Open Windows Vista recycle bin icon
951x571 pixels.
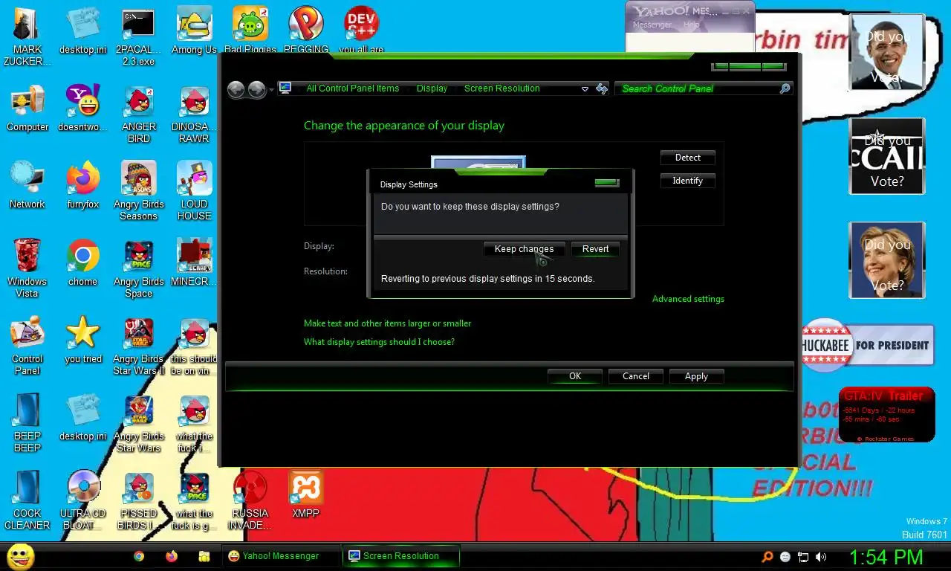[27, 268]
